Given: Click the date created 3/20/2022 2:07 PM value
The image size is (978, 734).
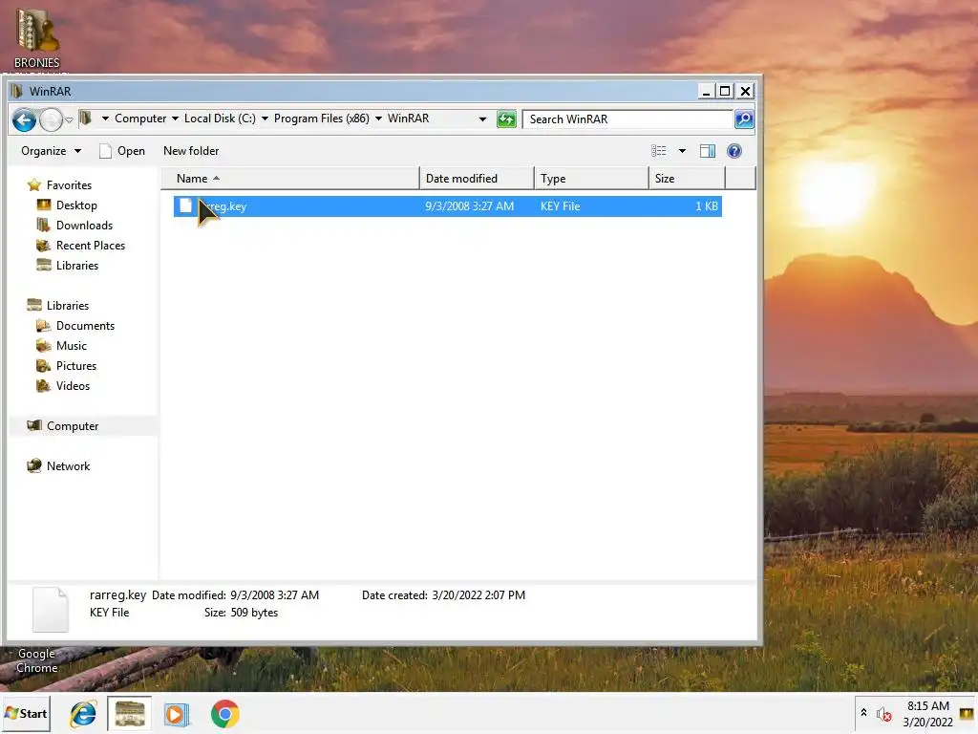Looking at the screenshot, I should [x=478, y=595].
